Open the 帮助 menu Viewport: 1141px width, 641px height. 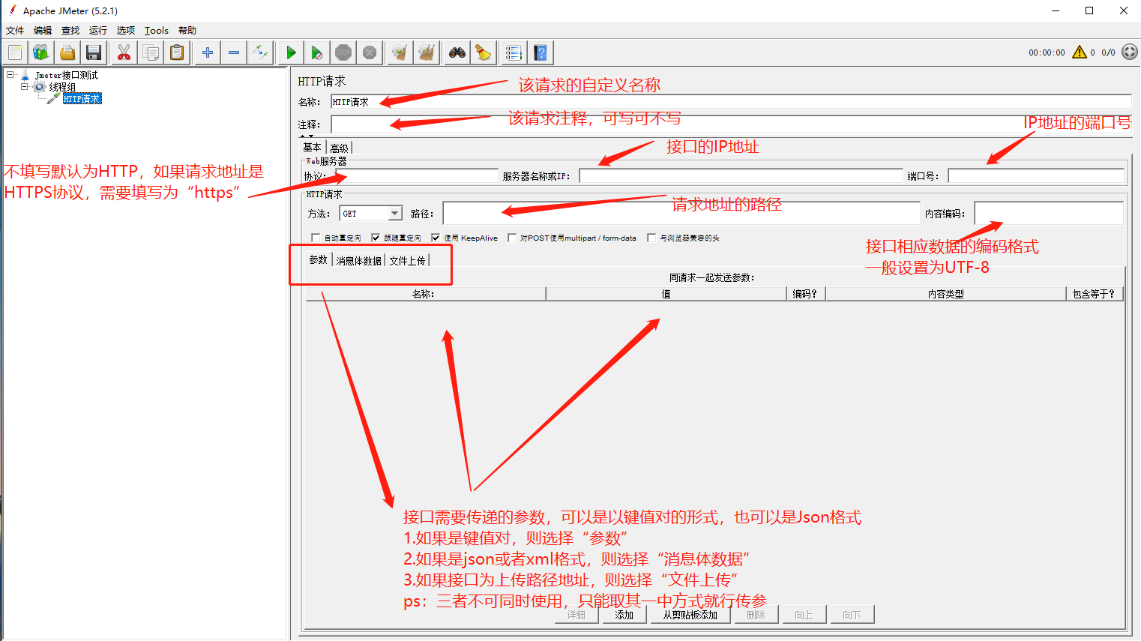tap(187, 31)
